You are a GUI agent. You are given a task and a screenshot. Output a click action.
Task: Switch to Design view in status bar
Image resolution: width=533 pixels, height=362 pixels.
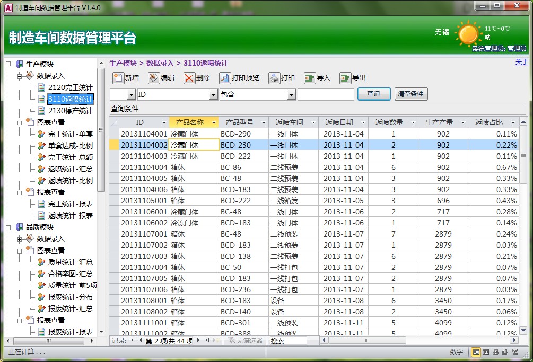tap(515, 352)
